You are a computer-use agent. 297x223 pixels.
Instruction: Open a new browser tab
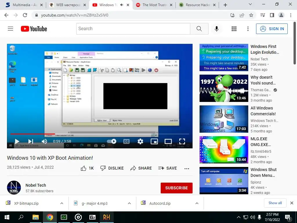click(225, 5)
